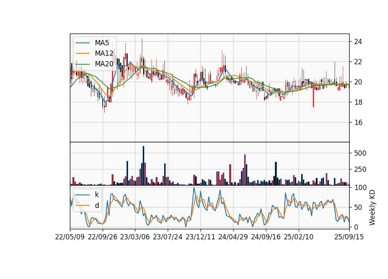Click the price axis value 24
This screenshot has height=279, width=388.
(x=358, y=42)
